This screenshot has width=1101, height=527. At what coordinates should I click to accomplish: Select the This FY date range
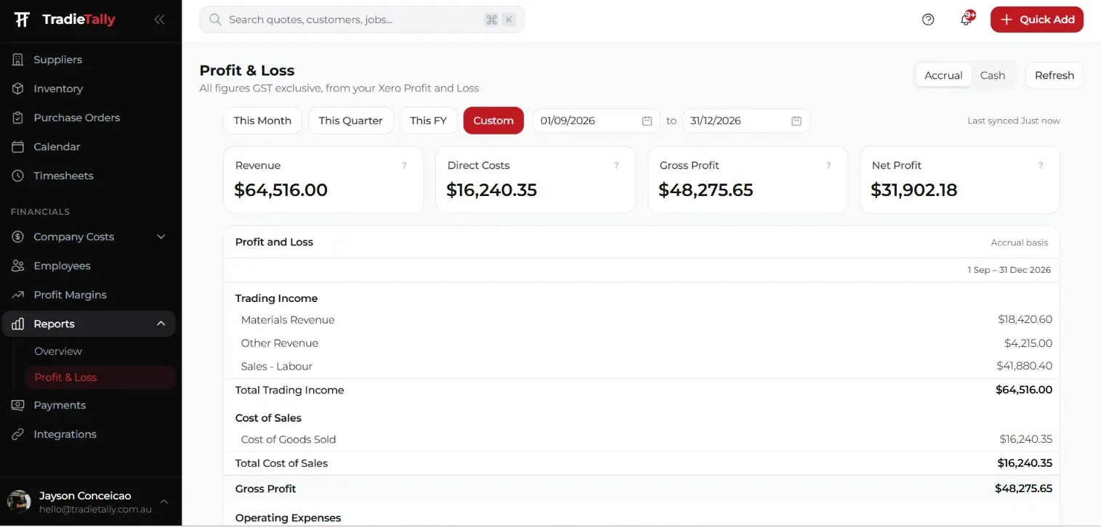[428, 120]
